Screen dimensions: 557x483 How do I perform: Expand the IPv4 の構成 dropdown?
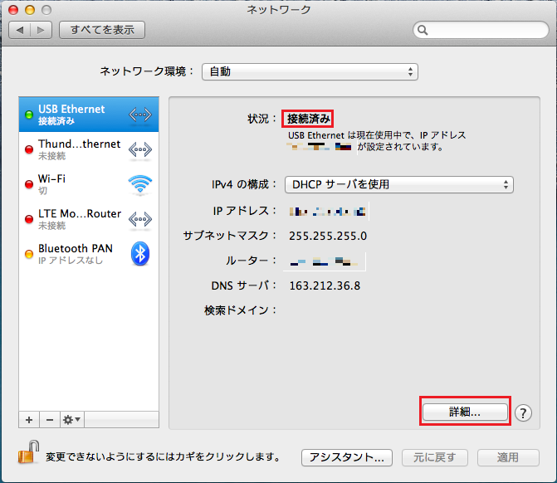pos(398,184)
